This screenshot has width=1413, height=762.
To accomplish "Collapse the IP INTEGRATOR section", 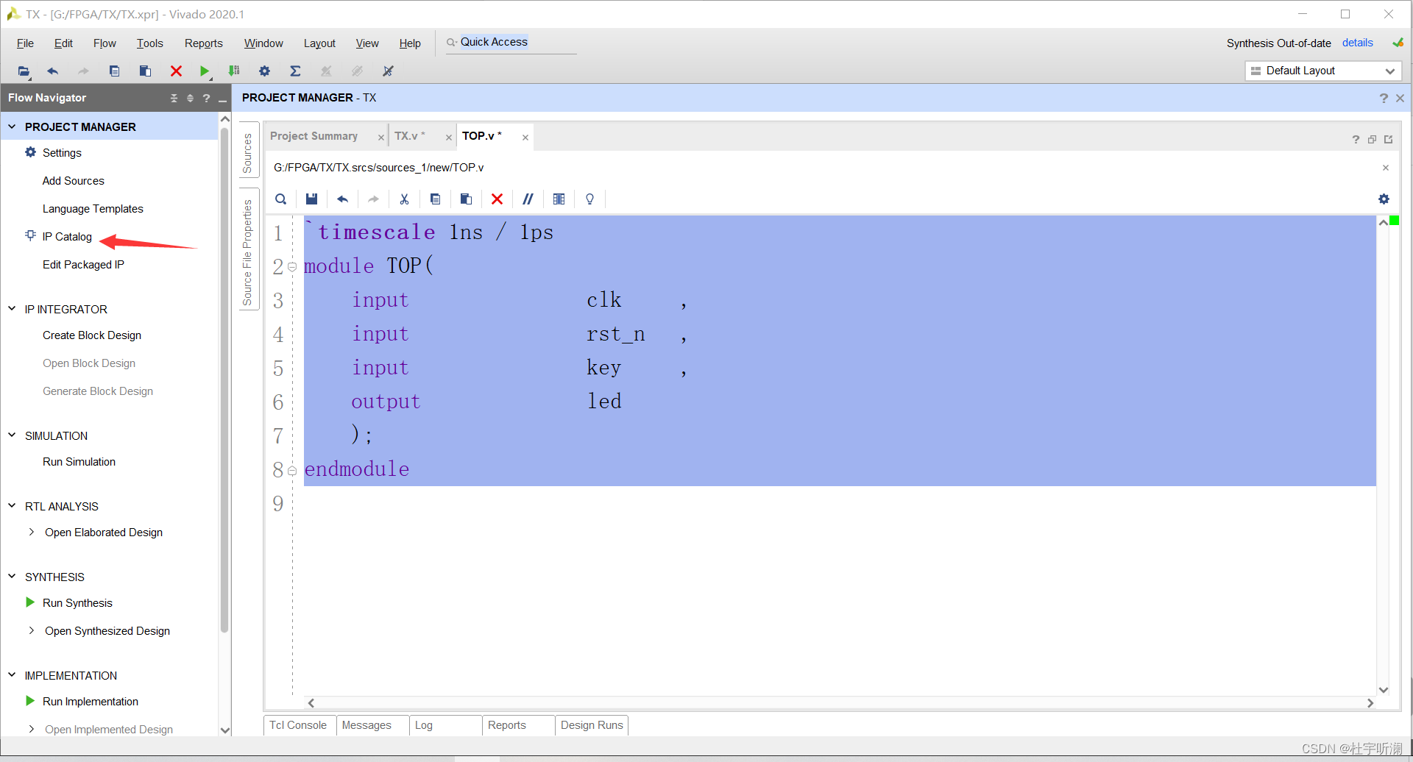I will (x=12, y=309).
